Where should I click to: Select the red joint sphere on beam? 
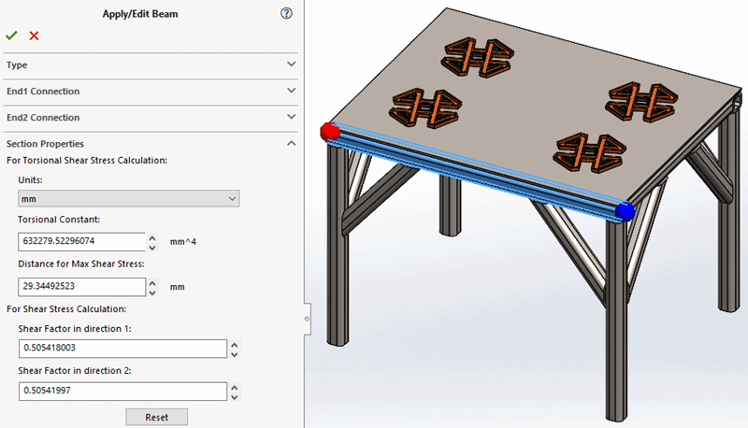pos(328,131)
